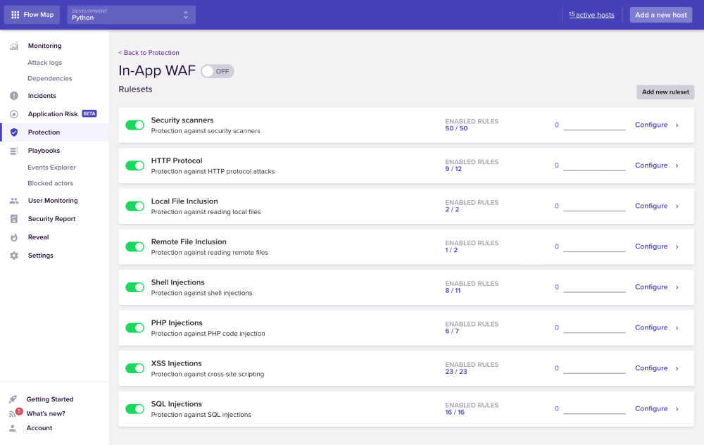Toggle off Remote File Inclusion ruleset
The image size is (704, 445).
[134, 246]
